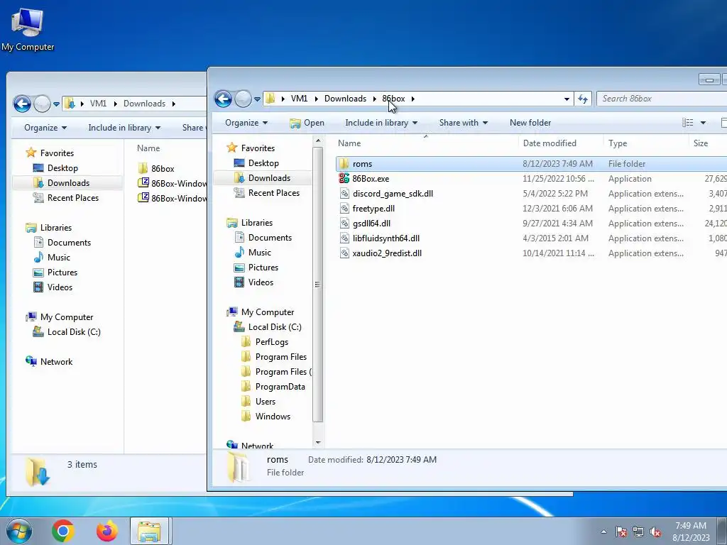The image size is (727, 545).
Task: Click Downloads in the 86box address breadcrumb
Action: [346, 99]
